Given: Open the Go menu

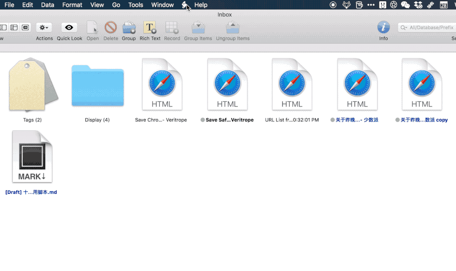Looking at the screenshot, I should point(116,4).
